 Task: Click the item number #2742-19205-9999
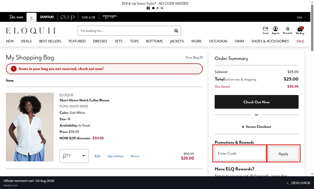tap(74, 106)
